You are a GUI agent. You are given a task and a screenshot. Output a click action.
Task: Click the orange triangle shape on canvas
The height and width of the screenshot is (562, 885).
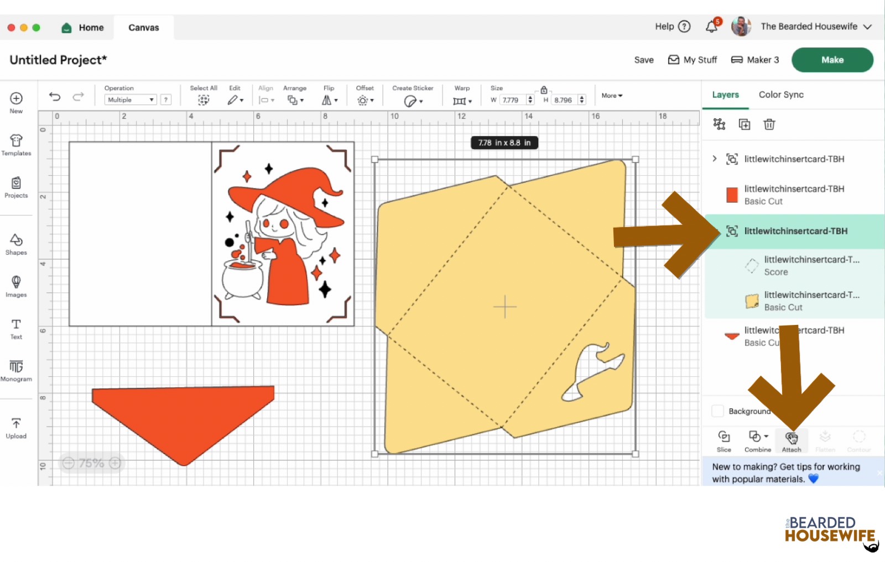point(183,426)
